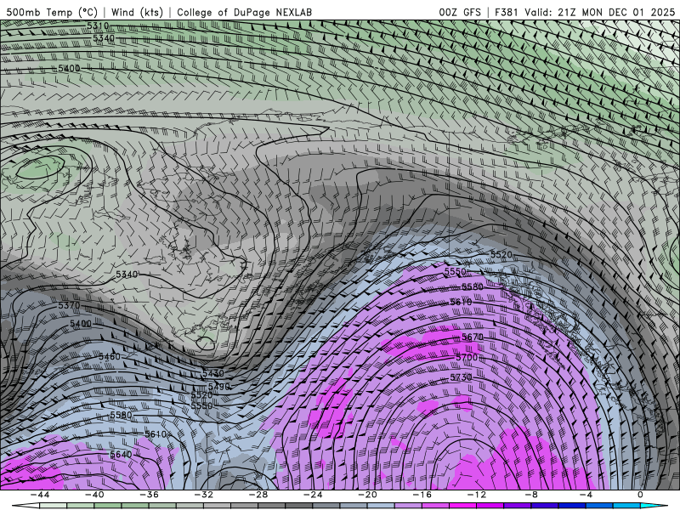680x510 pixels.
Task: Click the '500mb Temp (°C)' title text
Action: pos(52,12)
